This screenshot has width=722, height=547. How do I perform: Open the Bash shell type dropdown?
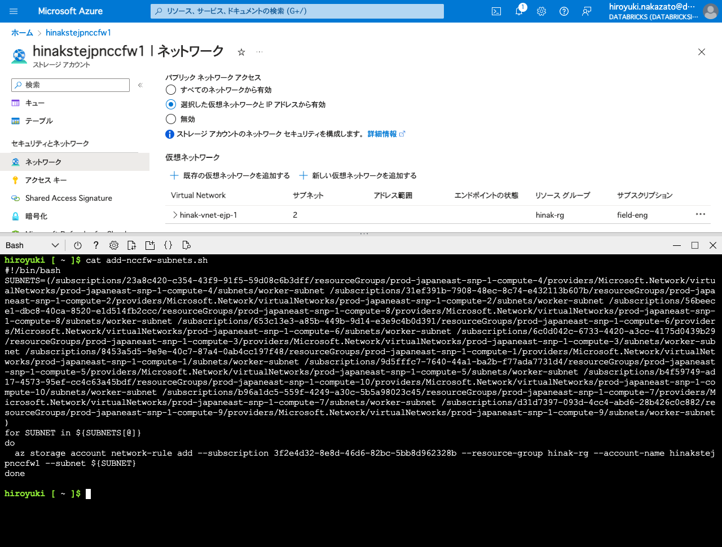pyautogui.click(x=32, y=245)
